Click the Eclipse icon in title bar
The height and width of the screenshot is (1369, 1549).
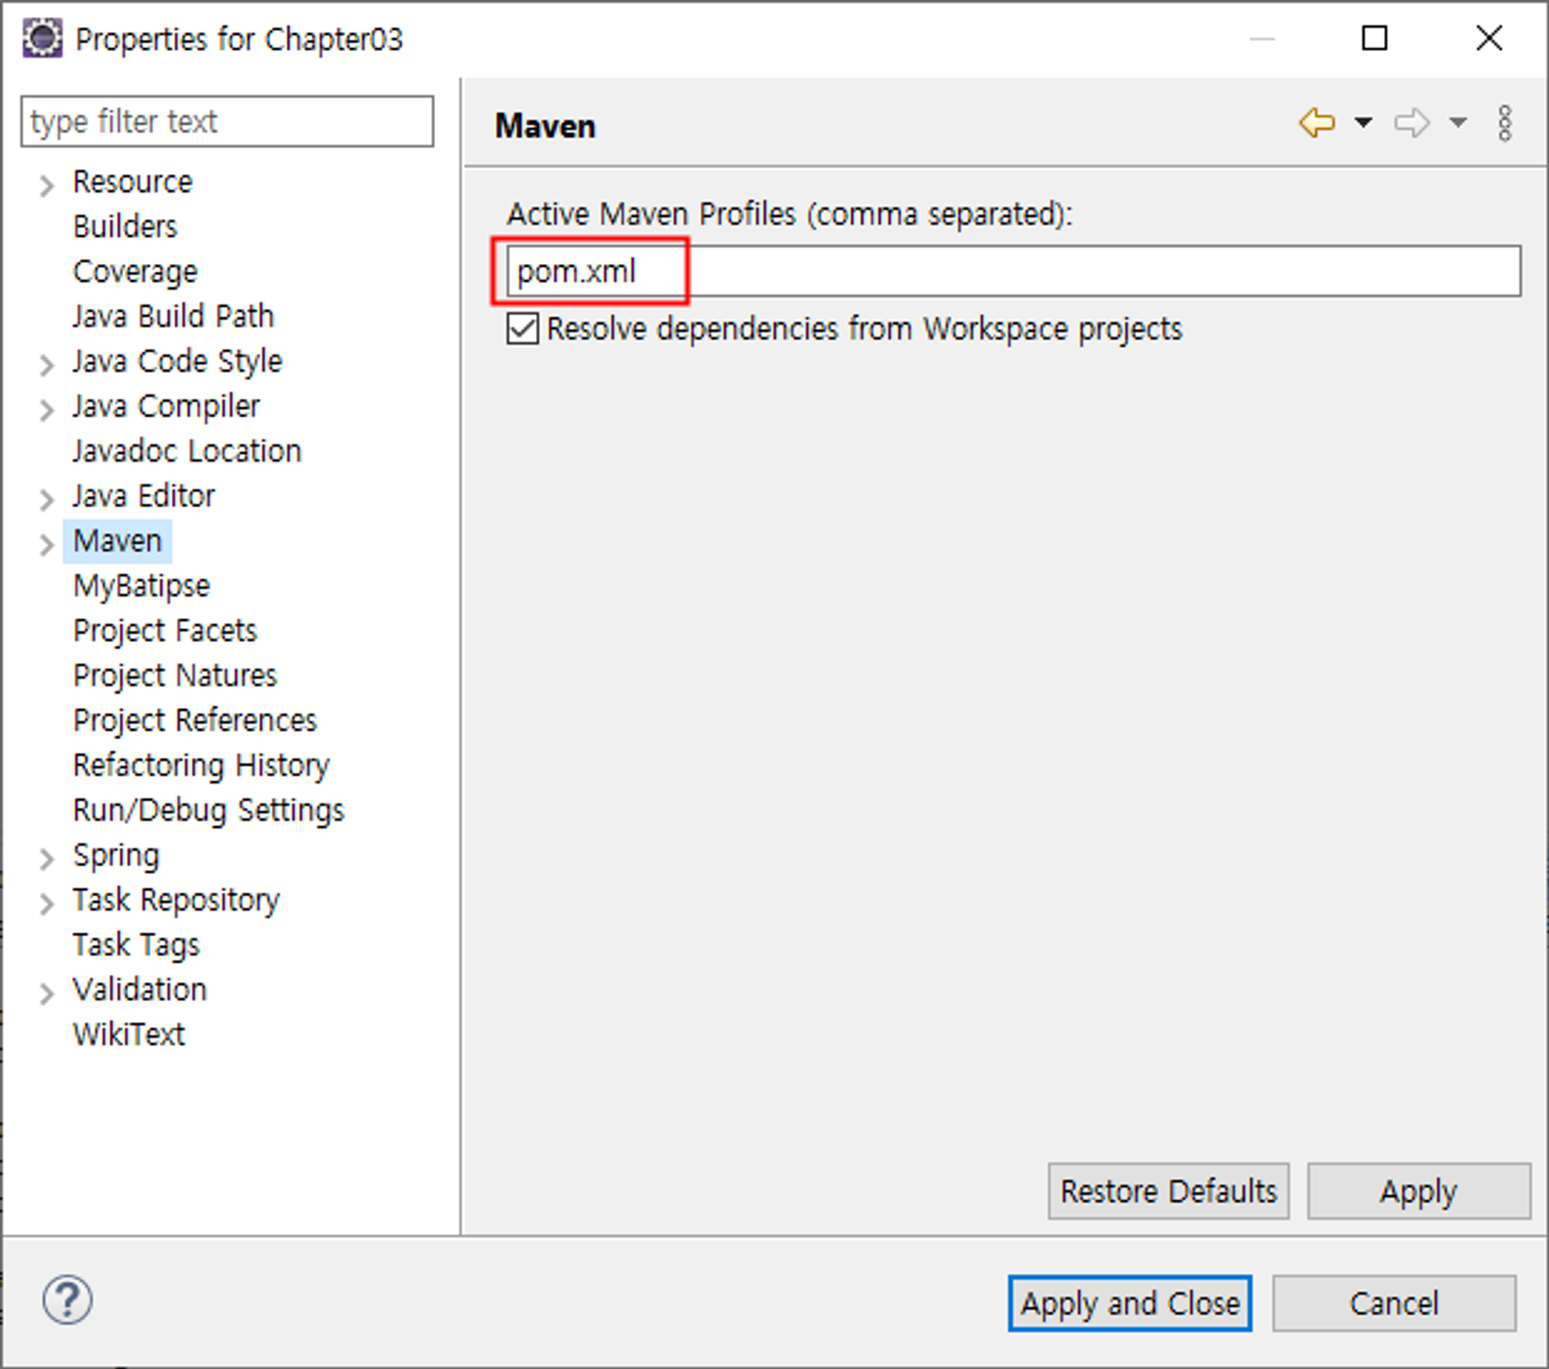click(42, 39)
